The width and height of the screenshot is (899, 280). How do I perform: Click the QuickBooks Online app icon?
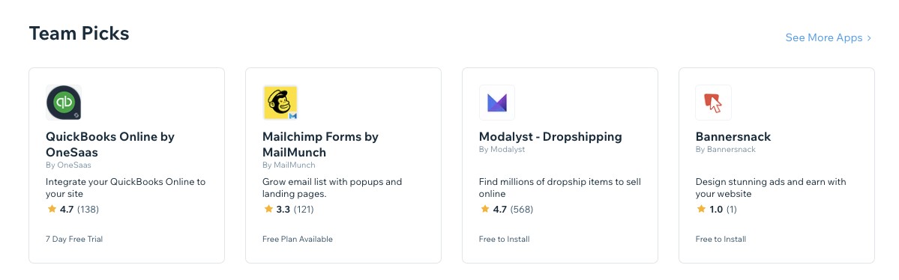pyautogui.click(x=64, y=103)
